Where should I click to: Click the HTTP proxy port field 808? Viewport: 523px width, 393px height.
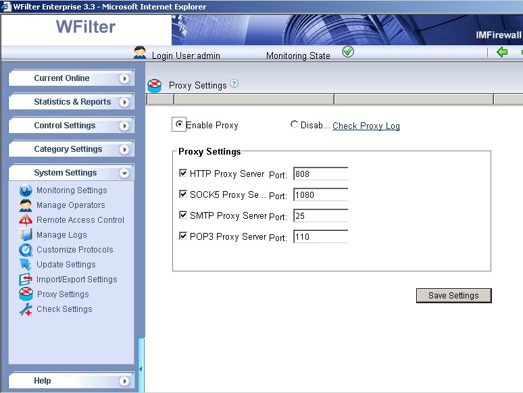[320, 174]
